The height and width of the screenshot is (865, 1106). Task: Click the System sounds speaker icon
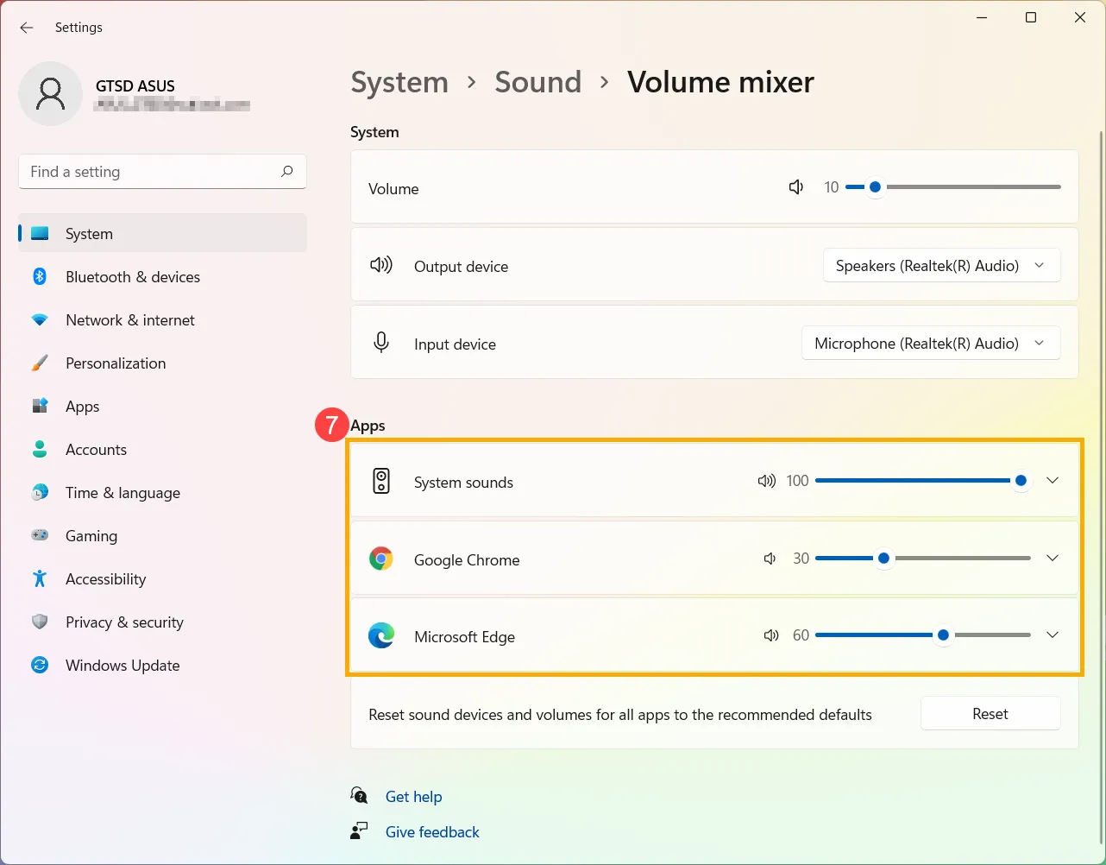[380, 481]
